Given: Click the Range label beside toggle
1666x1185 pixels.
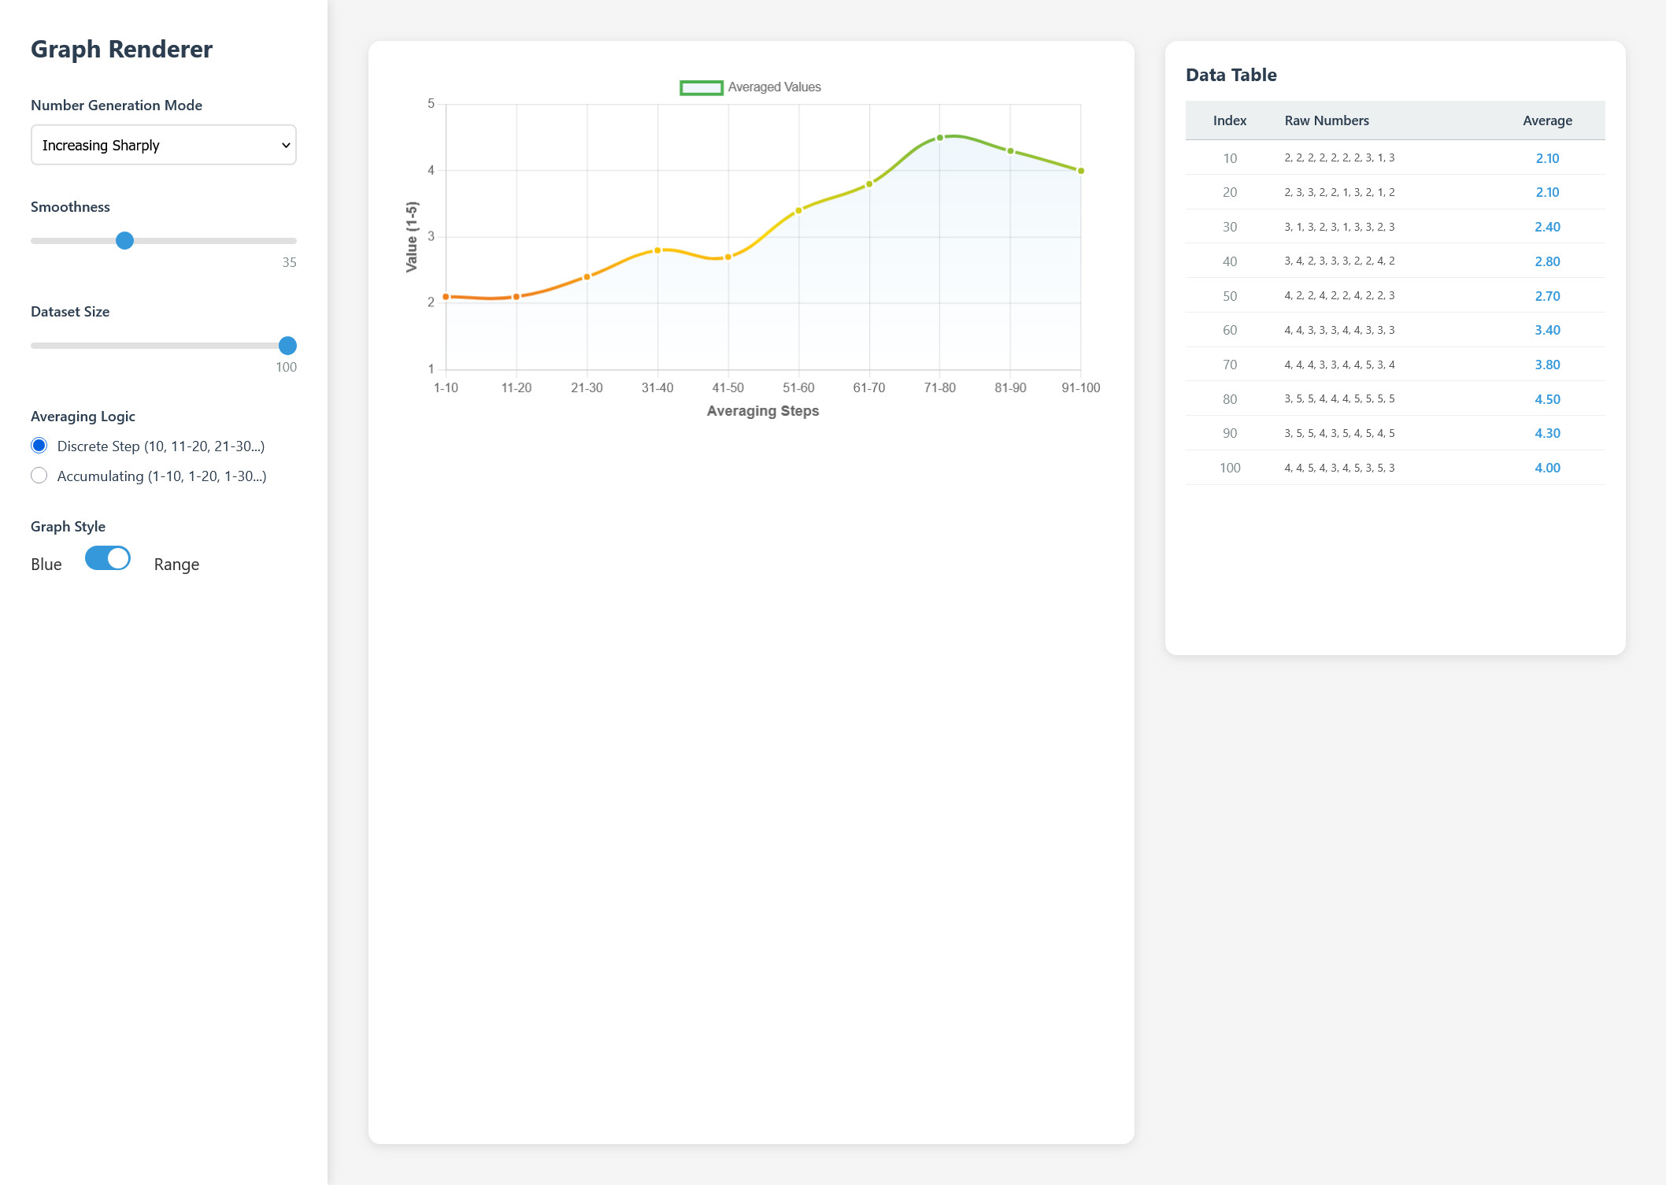Looking at the screenshot, I should tap(176, 565).
